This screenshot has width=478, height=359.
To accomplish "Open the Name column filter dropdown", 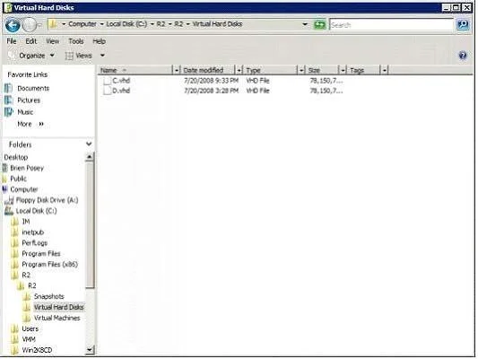I will click(176, 71).
